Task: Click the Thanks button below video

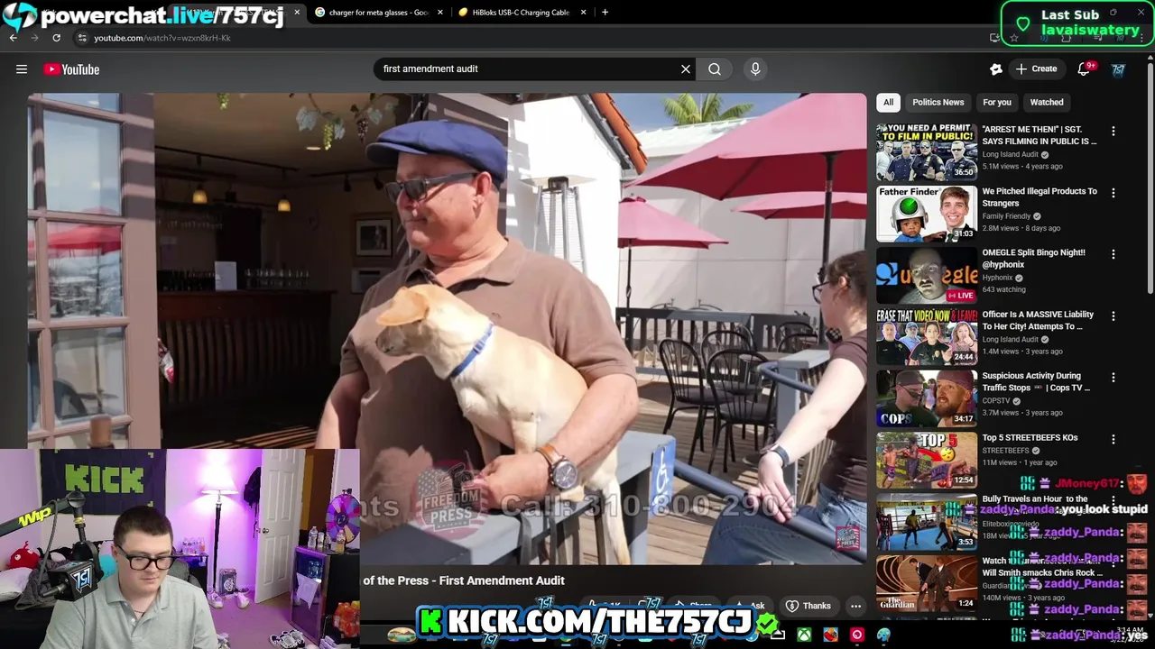Action: click(x=808, y=606)
